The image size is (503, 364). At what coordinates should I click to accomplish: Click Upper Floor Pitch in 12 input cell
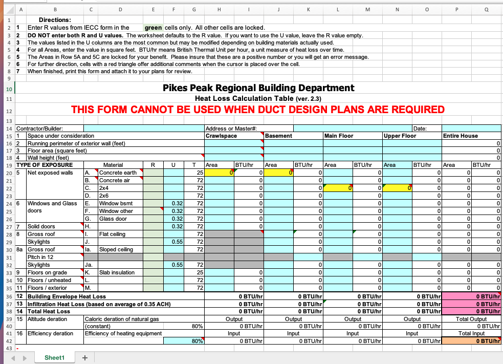point(427,257)
